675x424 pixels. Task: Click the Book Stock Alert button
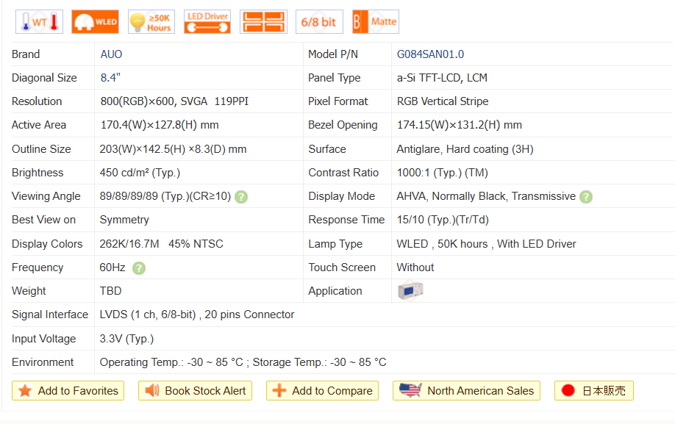coord(195,391)
